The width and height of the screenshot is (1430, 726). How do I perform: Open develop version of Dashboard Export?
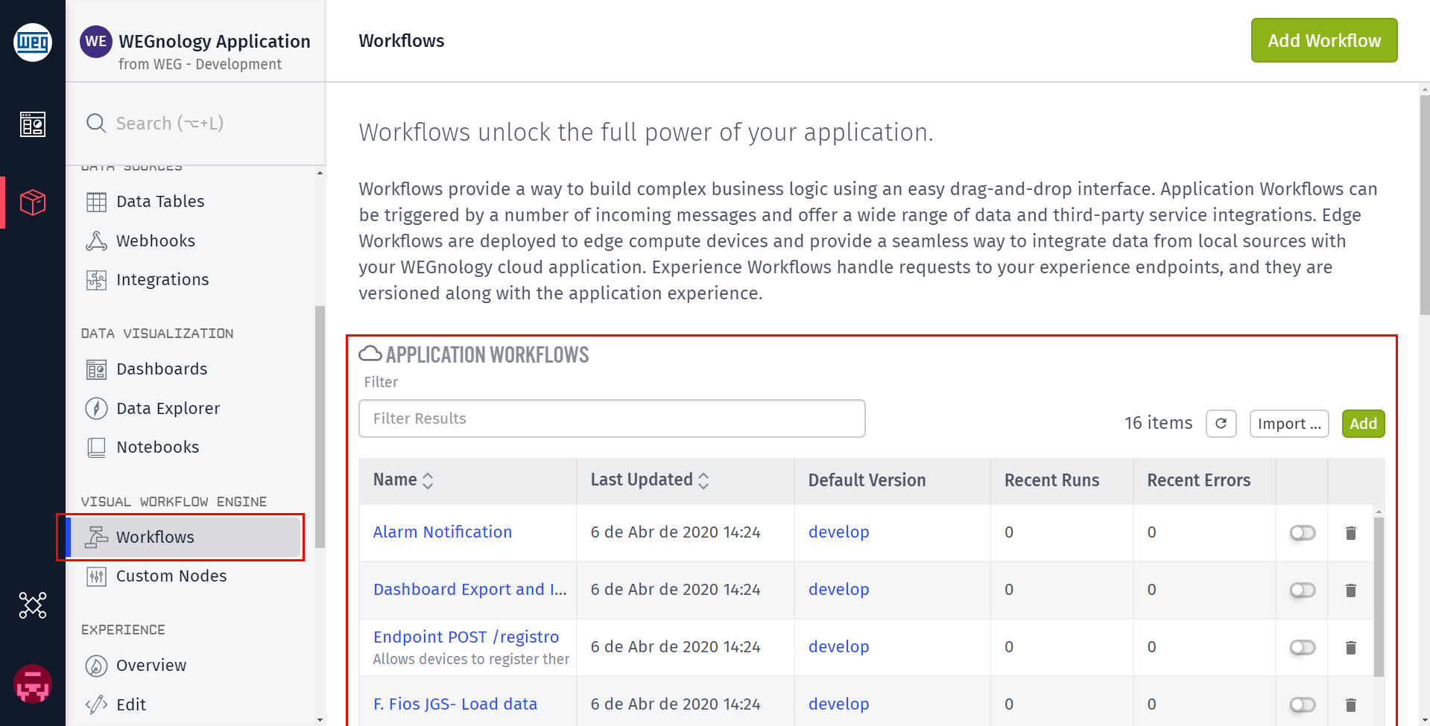coord(839,590)
